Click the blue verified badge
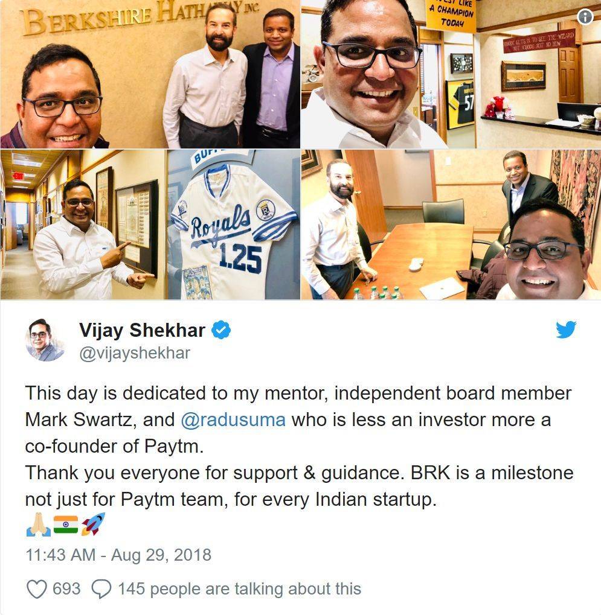 [x=222, y=330]
